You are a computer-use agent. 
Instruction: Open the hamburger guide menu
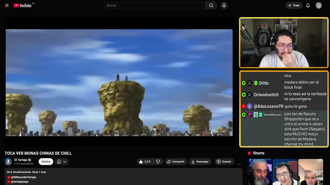coord(7,5)
